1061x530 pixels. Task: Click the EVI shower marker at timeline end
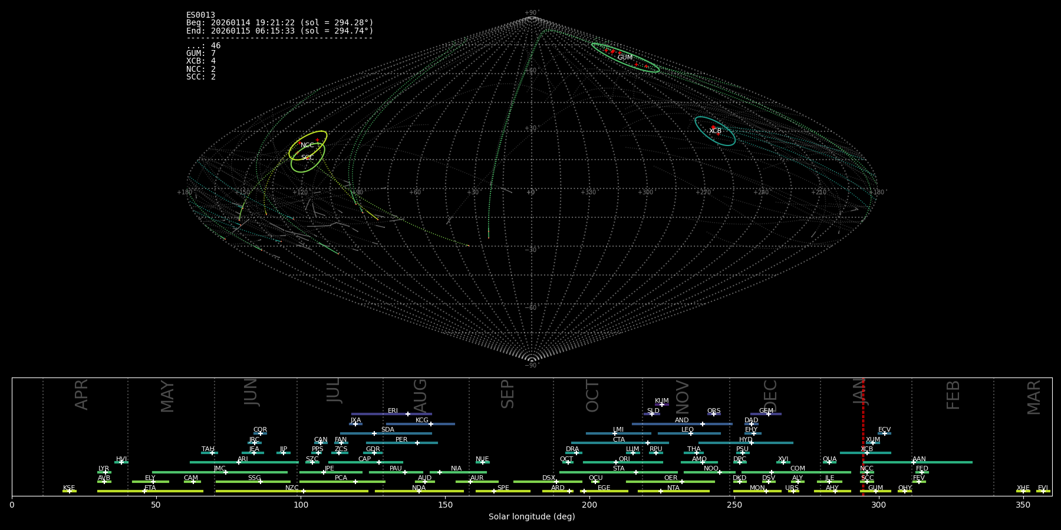1043,491
